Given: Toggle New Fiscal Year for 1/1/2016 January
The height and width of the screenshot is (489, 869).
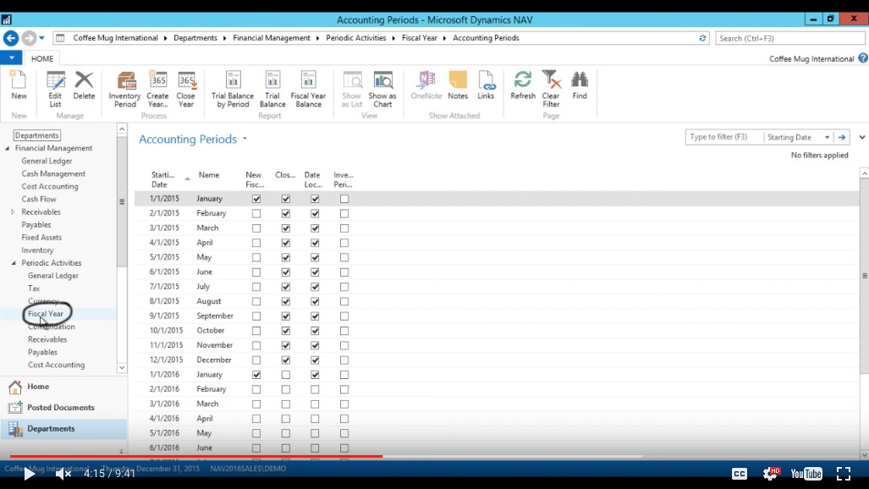Looking at the screenshot, I should 256,375.
